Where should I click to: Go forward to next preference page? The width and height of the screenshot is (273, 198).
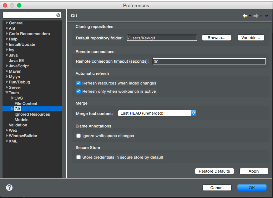(256, 16)
